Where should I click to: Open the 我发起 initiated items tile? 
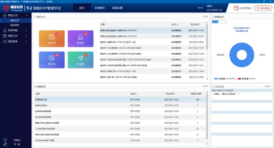coord(52,60)
